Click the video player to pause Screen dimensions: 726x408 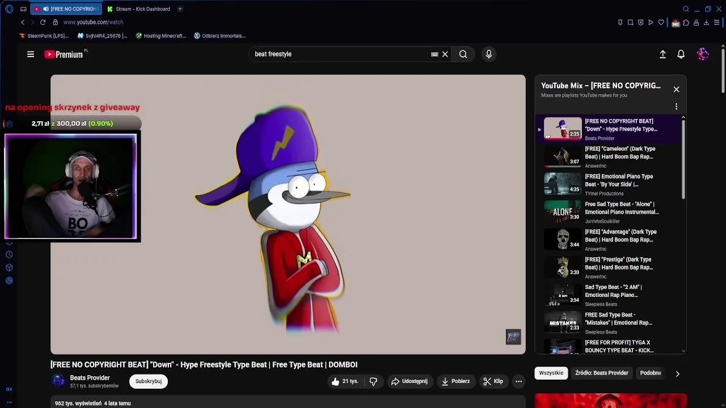[288, 214]
